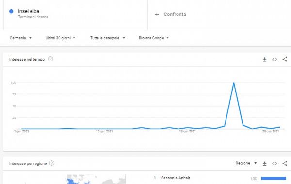Open the Tutte le categorie dropdown

tap(108, 38)
